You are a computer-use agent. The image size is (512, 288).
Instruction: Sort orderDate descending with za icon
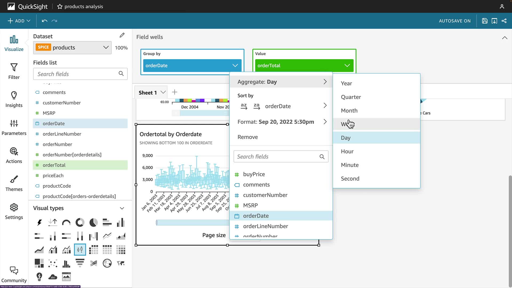(257, 106)
